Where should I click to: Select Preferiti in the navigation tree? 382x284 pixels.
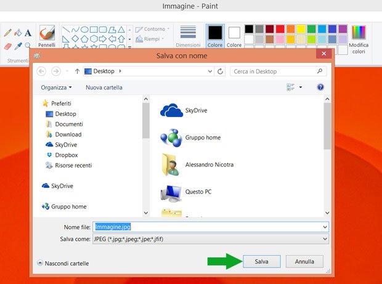57,103
